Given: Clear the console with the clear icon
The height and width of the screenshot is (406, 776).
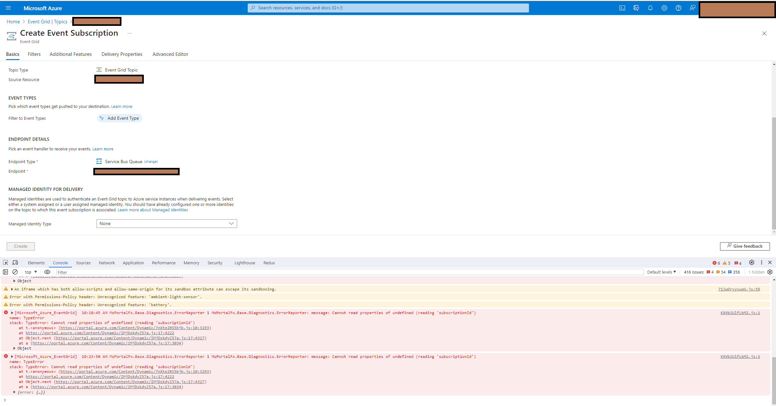Looking at the screenshot, I should [15, 272].
